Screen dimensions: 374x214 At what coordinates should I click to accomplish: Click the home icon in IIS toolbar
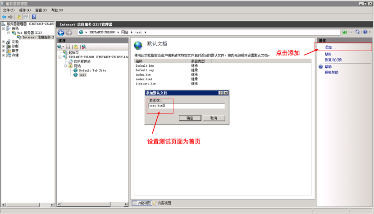tap(357, 32)
